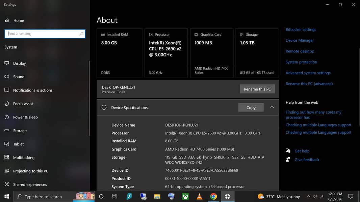
Task: Click the volume speaker tray icon
Action: pyautogui.click(x=315, y=197)
